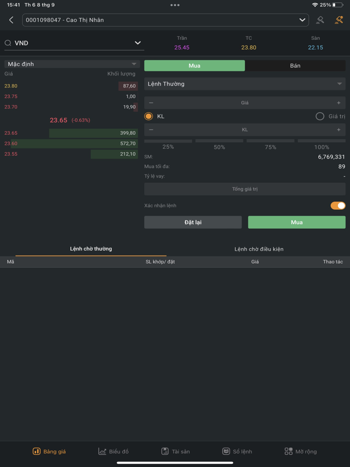The width and height of the screenshot is (350, 467).
Task: Tap the back arrow icon
Action: click(x=11, y=20)
